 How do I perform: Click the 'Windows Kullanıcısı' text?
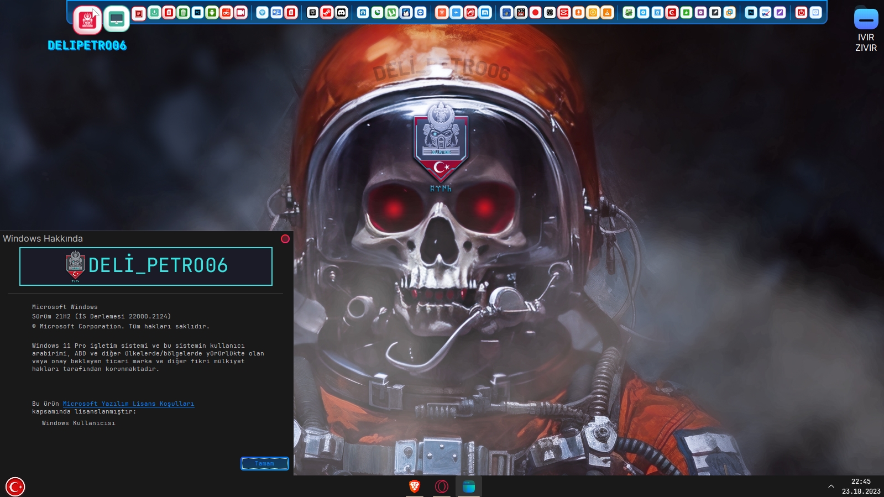click(x=79, y=423)
